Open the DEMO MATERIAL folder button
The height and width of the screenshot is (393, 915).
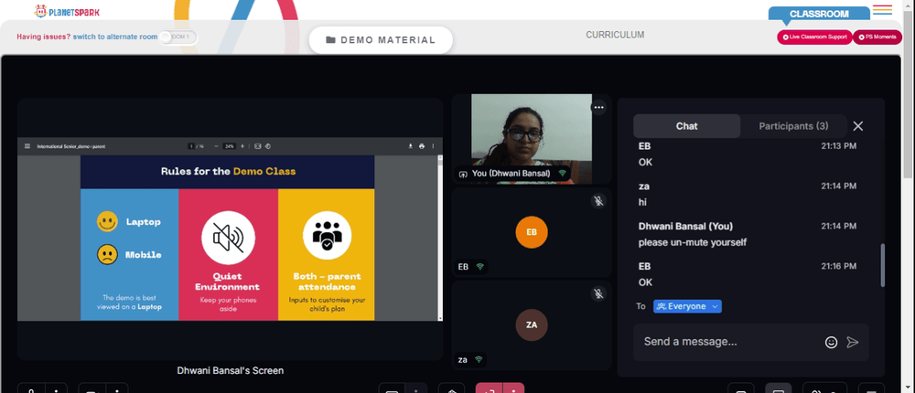click(381, 40)
